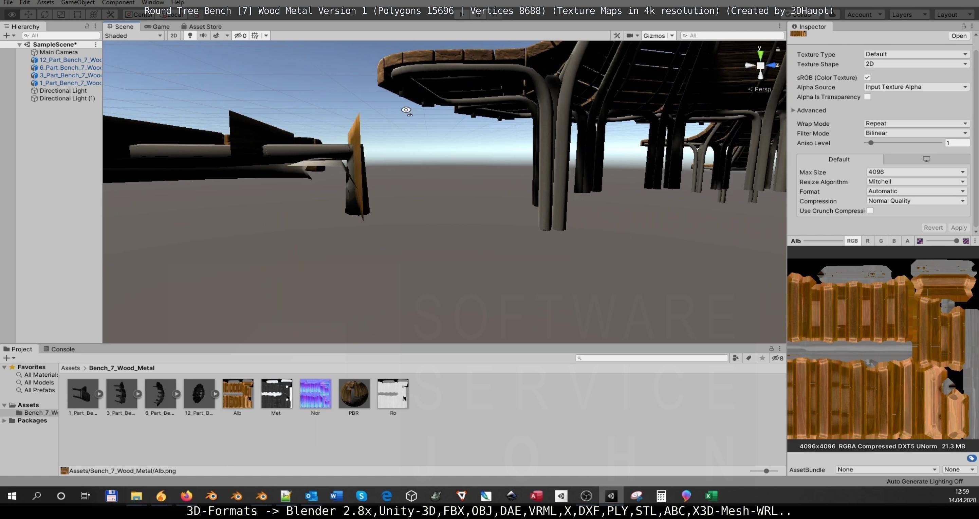Click the Open button in Inspector
Screen dimensions: 979x519
click(959, 36)
